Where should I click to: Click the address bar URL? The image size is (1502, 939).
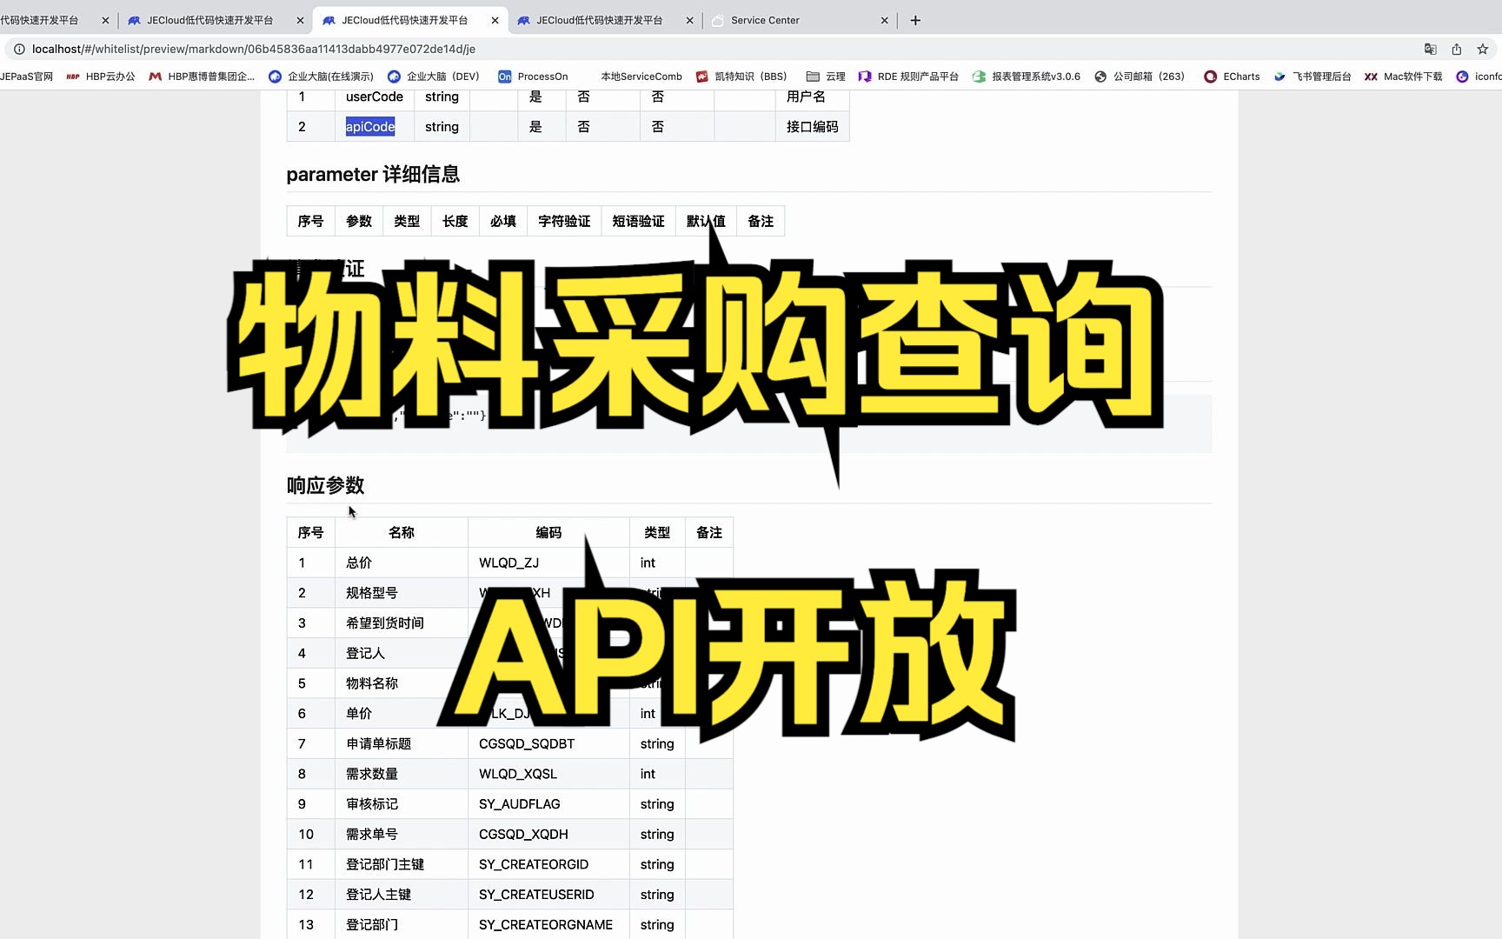coord(254,49)
